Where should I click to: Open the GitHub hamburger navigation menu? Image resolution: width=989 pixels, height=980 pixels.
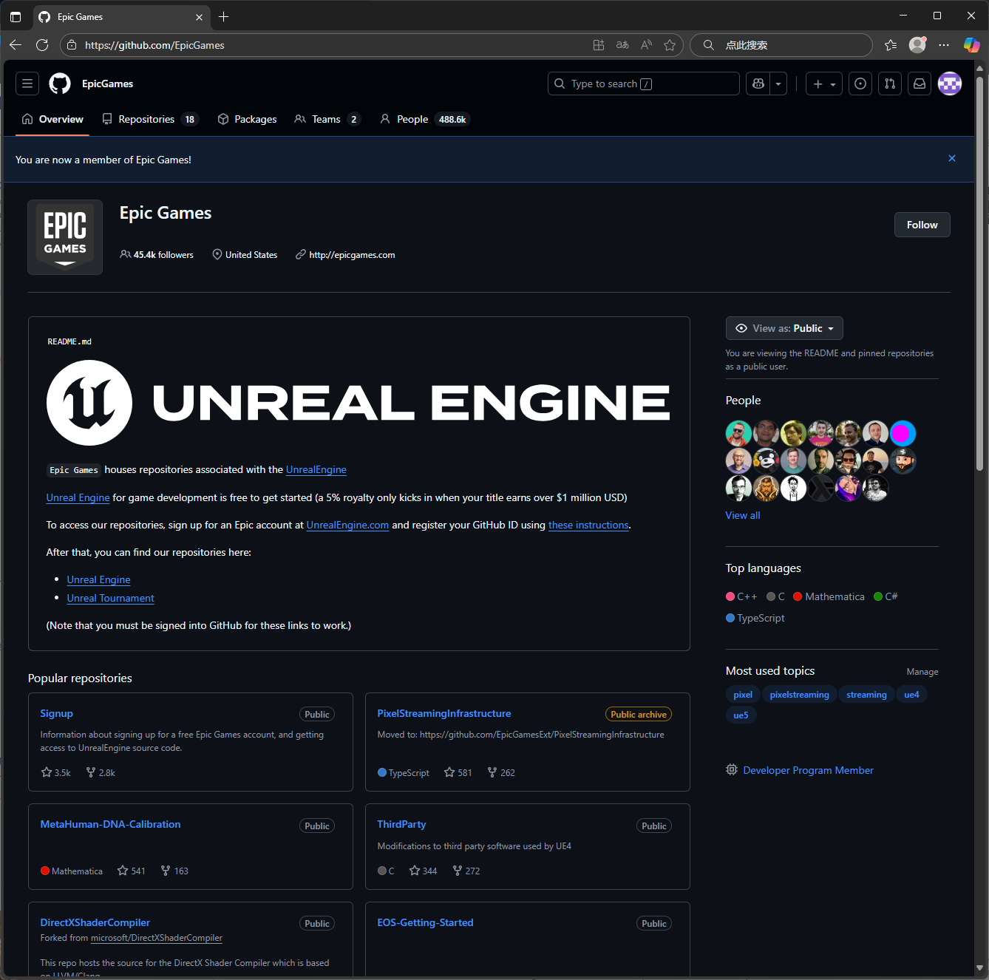point(27,84)
